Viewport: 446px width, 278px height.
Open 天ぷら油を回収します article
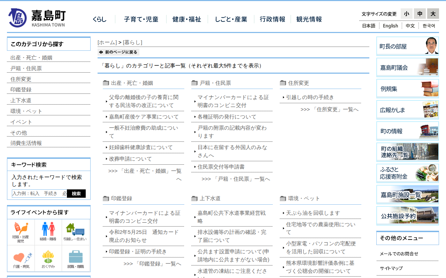coord(313,213)
